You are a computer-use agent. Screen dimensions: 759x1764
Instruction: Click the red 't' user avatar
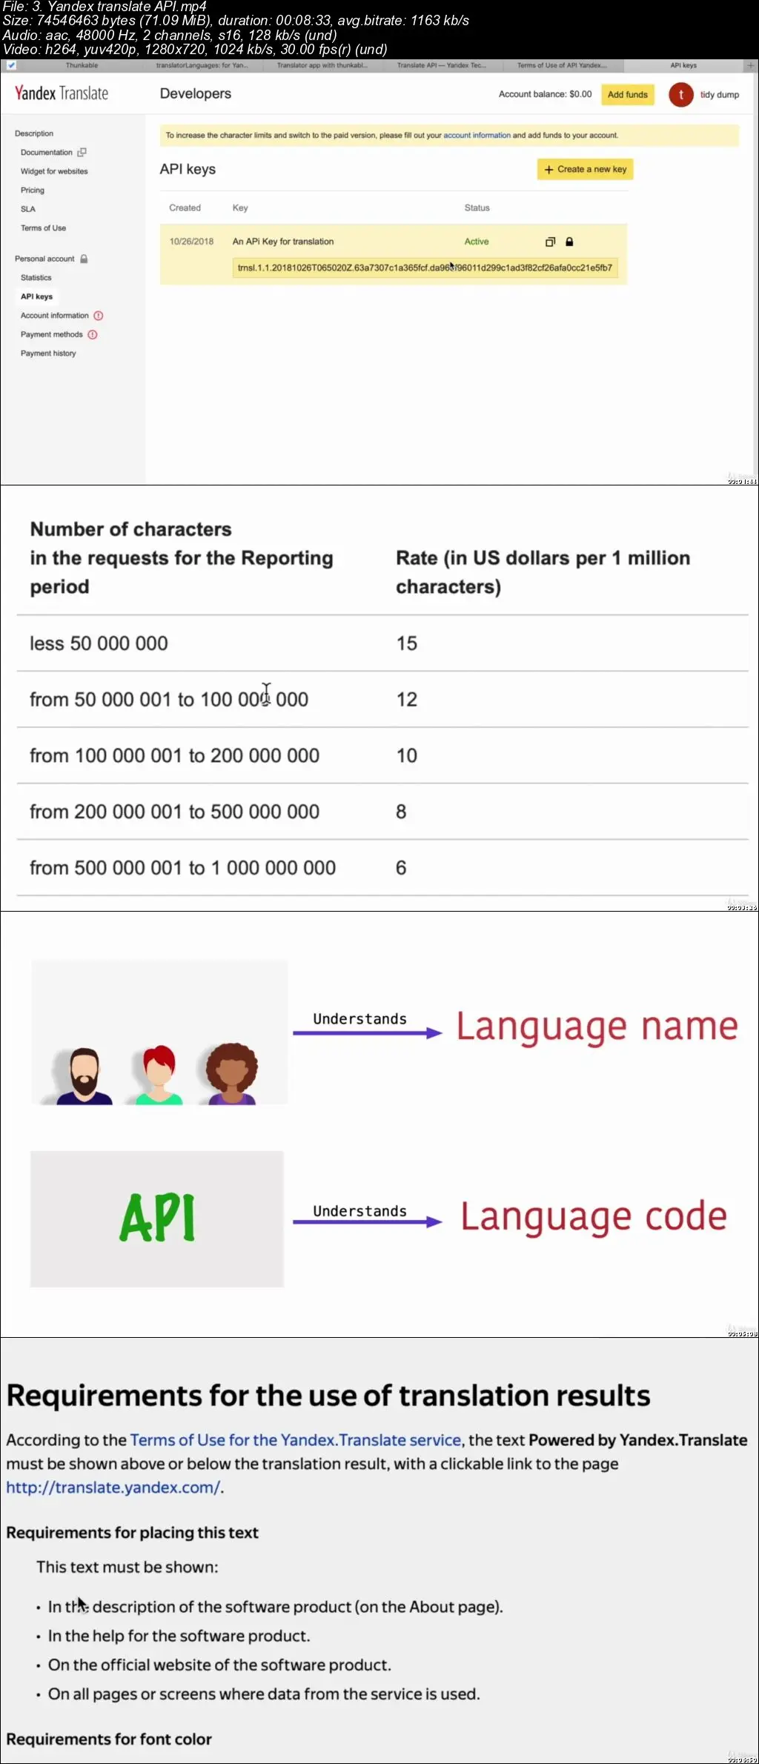680,95
